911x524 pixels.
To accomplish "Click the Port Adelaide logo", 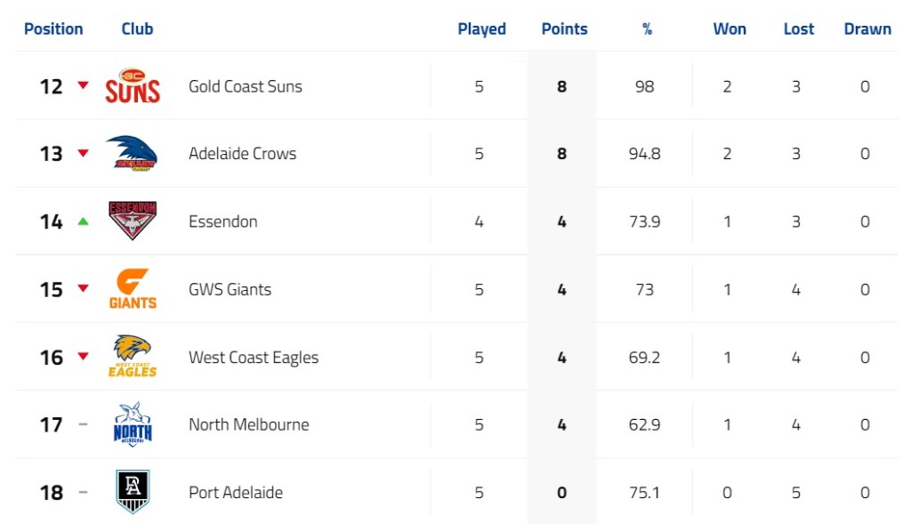I will pos(133,492).
